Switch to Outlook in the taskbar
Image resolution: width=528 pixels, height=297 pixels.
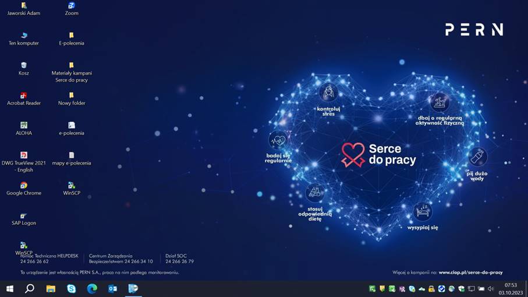[112, 288]
